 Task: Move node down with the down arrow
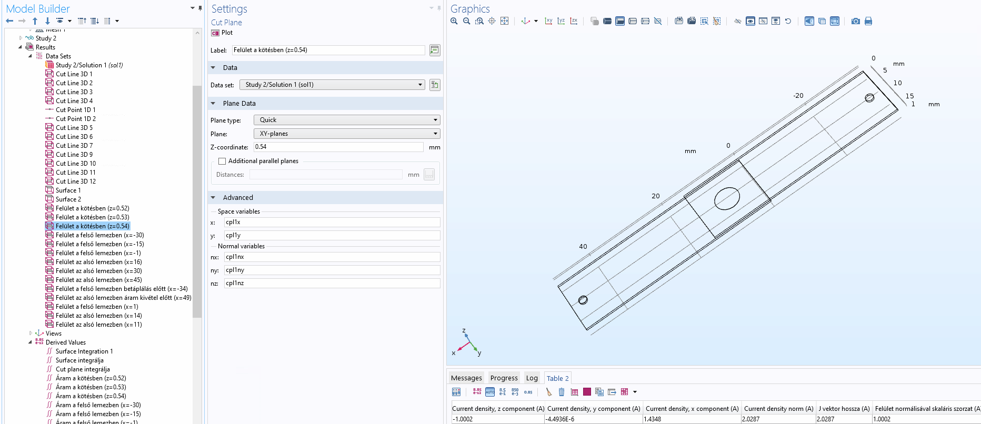[47, 21]
